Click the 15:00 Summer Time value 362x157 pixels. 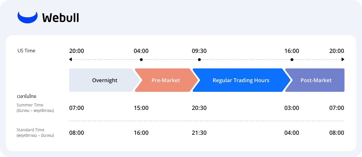click(x=141, y=108)
